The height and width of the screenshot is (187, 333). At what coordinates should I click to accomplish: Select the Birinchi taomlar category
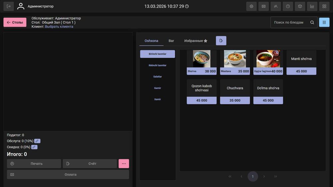point(158,54)
